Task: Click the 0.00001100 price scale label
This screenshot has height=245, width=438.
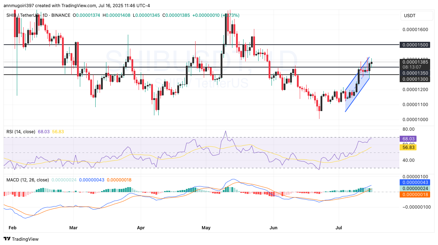Action: [415, 104]
